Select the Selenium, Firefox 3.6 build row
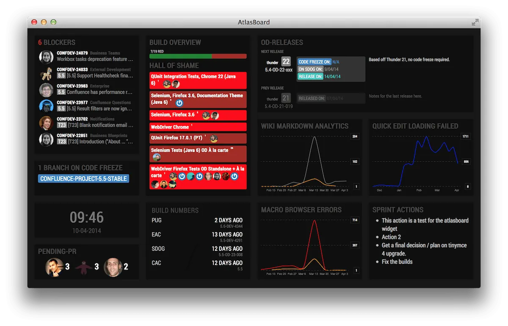The width and height of the screenshot is (508, 326). [x=198, y=115]
